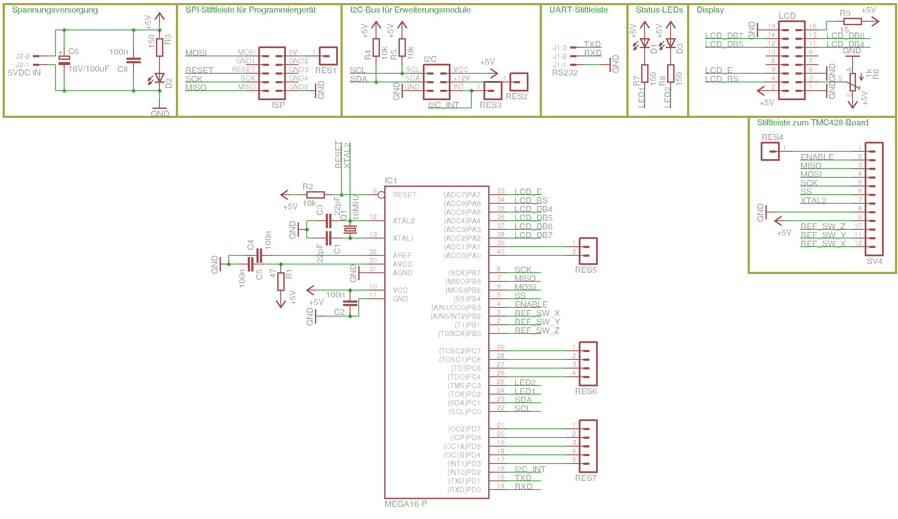This screenshot has height=519, width=898.
Task: Click the R3 150 ohm resistor
Action: pos(159,47)
